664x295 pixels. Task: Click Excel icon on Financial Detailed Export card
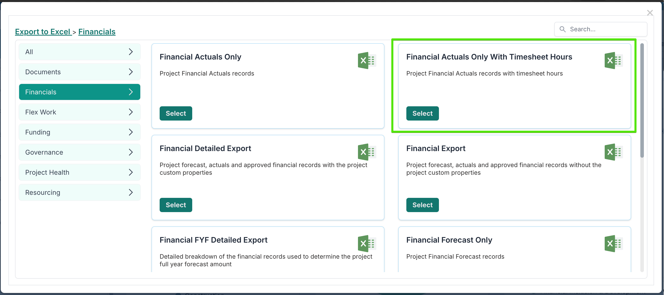pos(367,152)
